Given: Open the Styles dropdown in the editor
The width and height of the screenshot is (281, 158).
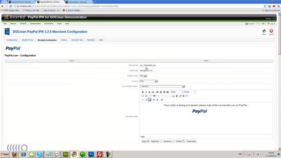Looking at the screenshot, I should [177, 92].
